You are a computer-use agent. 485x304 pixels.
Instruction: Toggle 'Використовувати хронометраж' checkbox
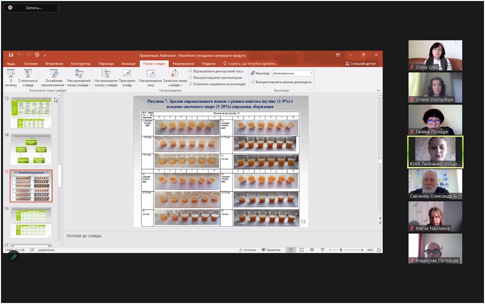[190, 77]
